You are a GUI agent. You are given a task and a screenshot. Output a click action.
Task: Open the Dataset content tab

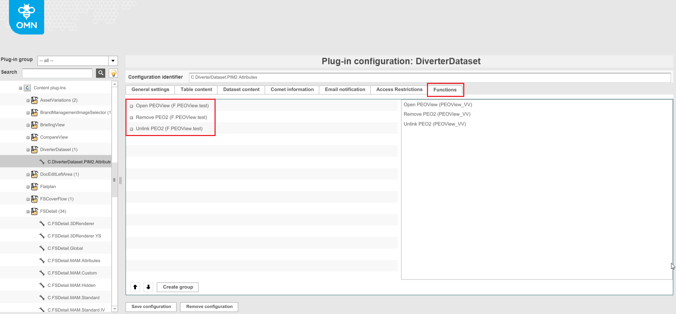click(x=241, y=90)
